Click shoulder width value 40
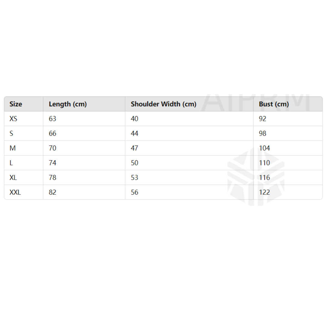Viewport: 324px width, 324px height. tap(134, 119)
